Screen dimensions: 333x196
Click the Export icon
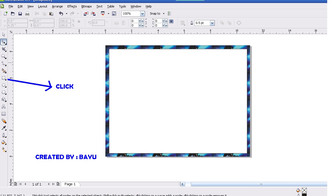tap(93, 13)
